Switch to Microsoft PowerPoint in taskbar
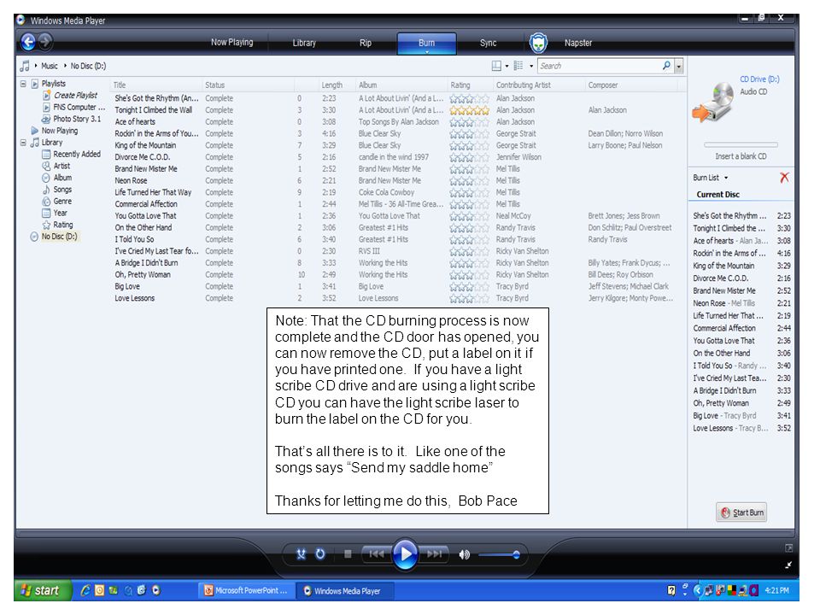Screen dimensions: 820x615 tap(246, 591)
